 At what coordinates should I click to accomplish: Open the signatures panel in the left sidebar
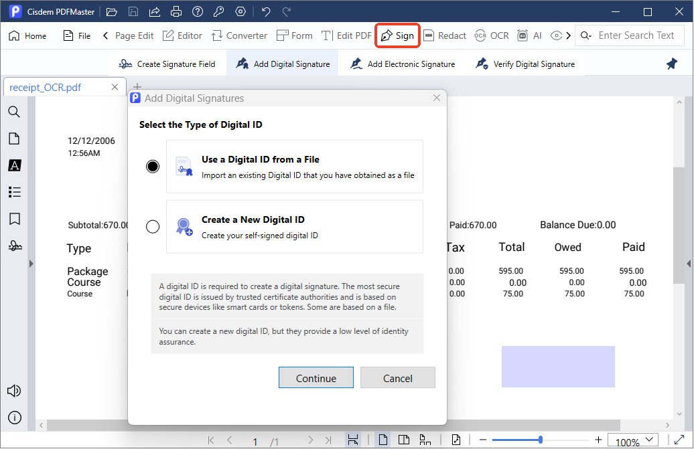tap(14, 246)
